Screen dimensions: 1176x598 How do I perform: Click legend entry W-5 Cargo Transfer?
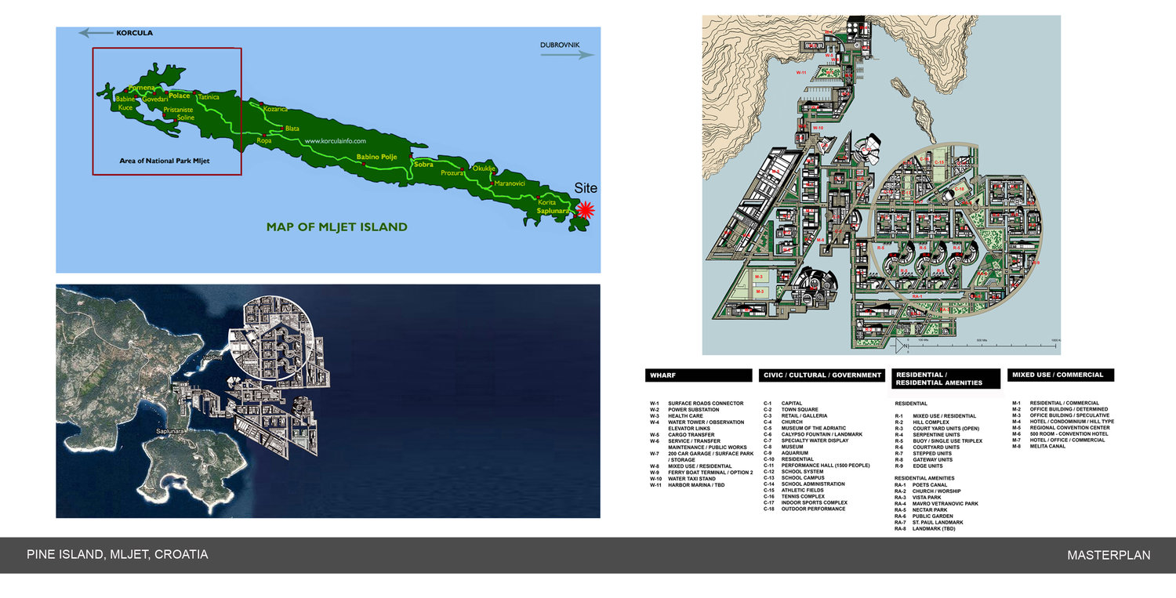682,435
